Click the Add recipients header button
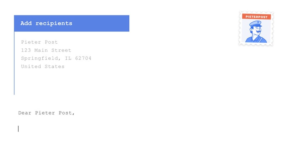The width and height of the screenshot is (285, 142). coord(71,23)
